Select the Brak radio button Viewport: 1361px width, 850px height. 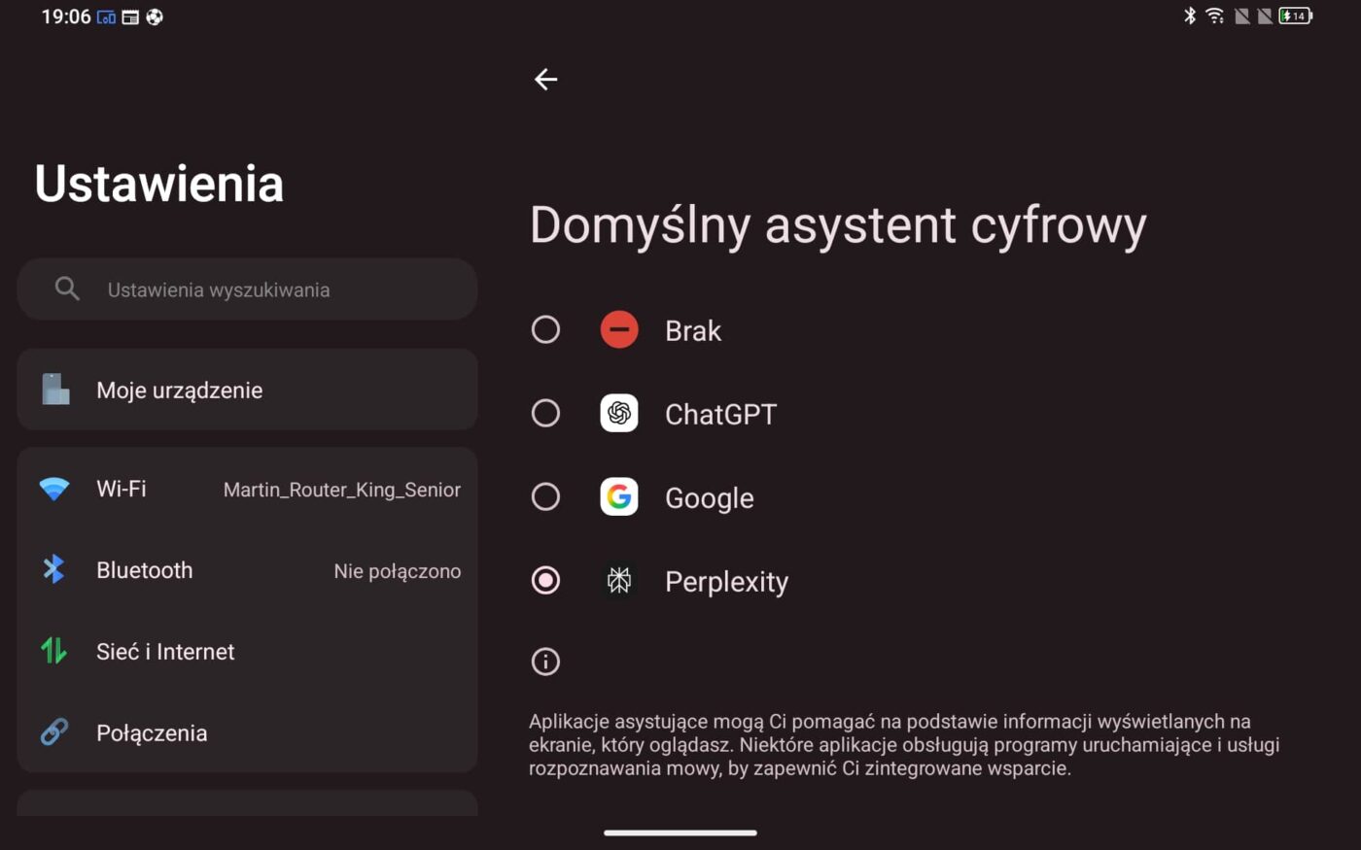[545, 329]
